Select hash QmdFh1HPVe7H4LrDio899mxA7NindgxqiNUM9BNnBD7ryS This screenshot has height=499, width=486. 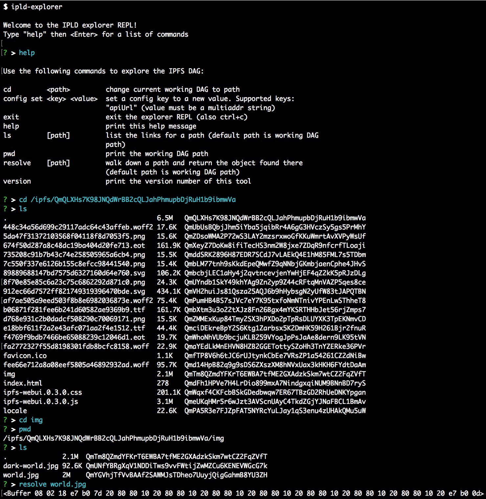(275, 383)
